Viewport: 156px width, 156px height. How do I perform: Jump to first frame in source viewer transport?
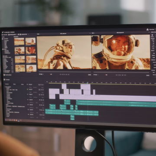coord(61,75)
